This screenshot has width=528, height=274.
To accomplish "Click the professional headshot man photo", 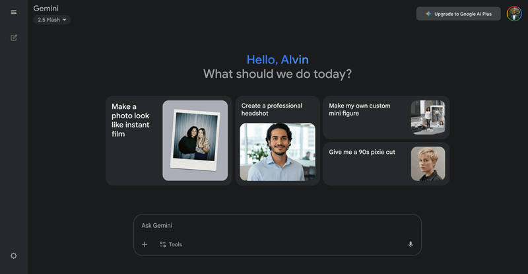I will click(277, 152).
